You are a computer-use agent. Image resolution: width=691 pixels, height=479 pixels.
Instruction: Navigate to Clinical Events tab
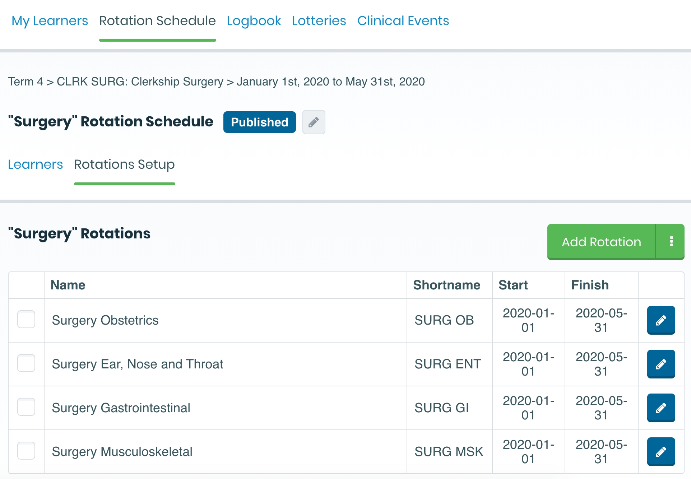coord(403,21)
